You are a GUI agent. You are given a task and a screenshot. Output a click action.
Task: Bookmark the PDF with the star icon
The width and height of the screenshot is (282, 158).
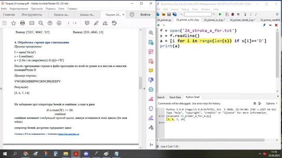click(14, 23)
